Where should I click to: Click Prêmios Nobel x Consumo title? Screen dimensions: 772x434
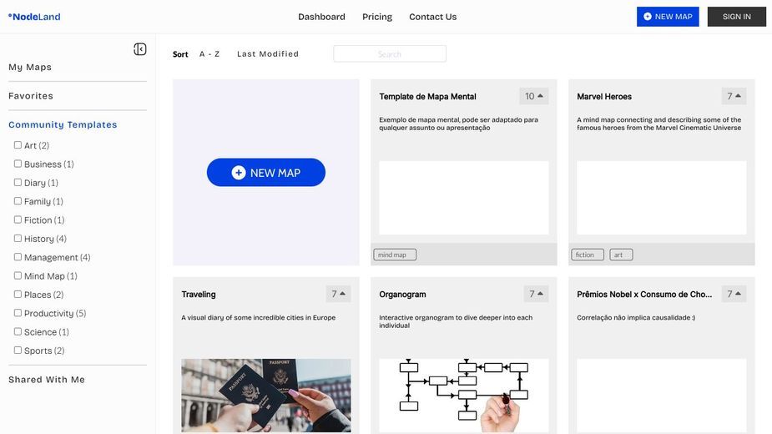(644, 295)
